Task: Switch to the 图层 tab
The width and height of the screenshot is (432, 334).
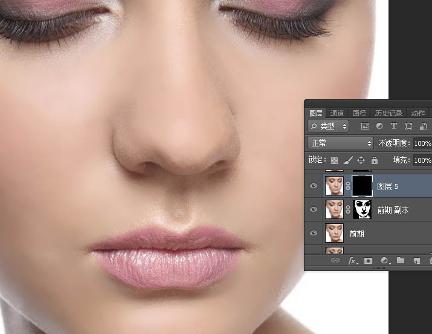Action: click(x=316, y=113)
